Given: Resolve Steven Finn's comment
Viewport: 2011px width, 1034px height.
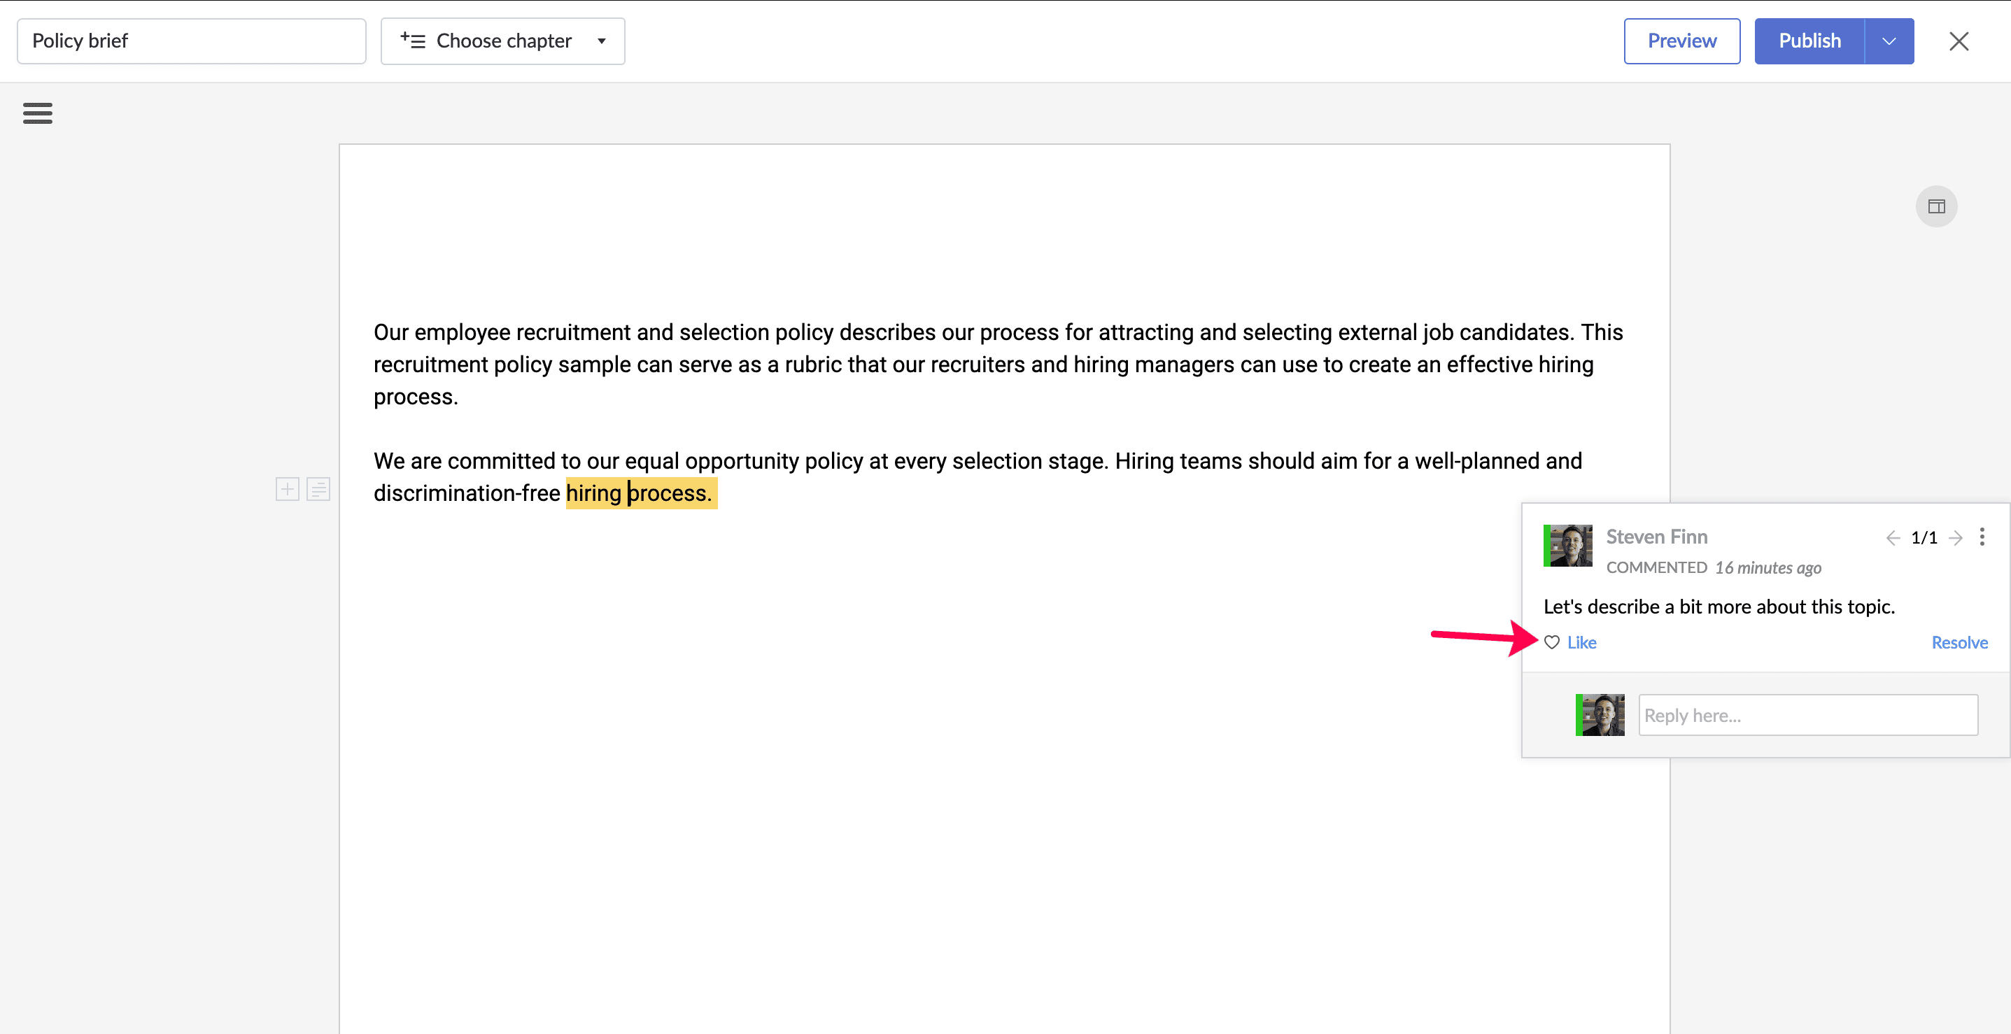Looking at the screenshot, I should pos(1959,642).
